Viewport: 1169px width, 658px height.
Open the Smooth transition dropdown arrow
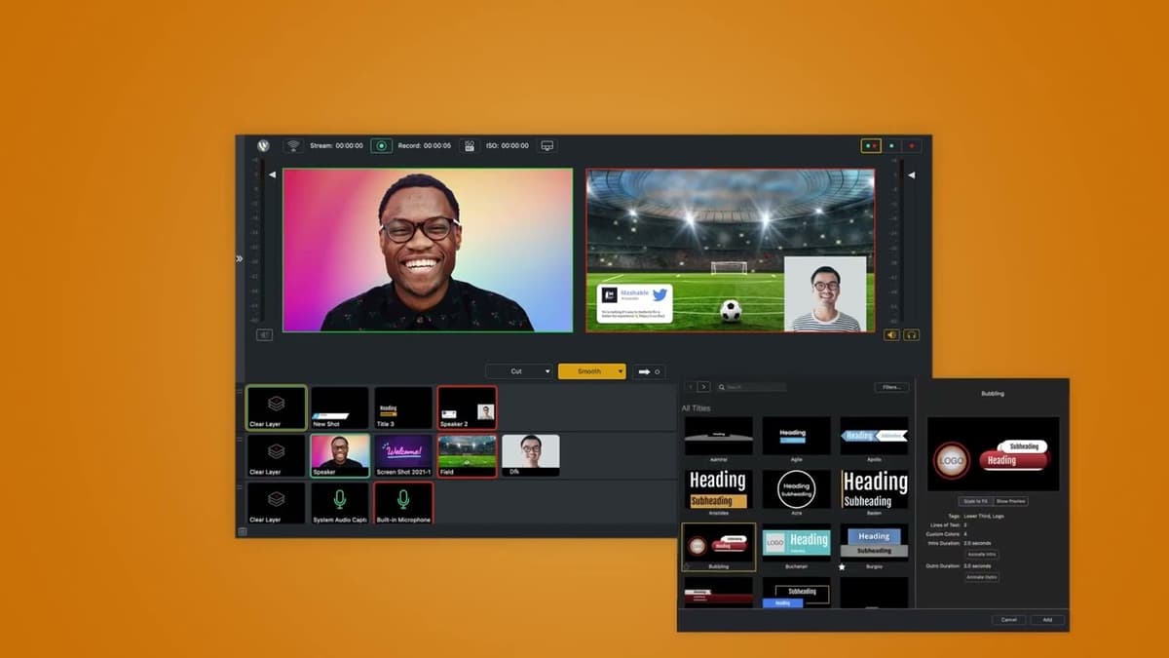(621, 371)
